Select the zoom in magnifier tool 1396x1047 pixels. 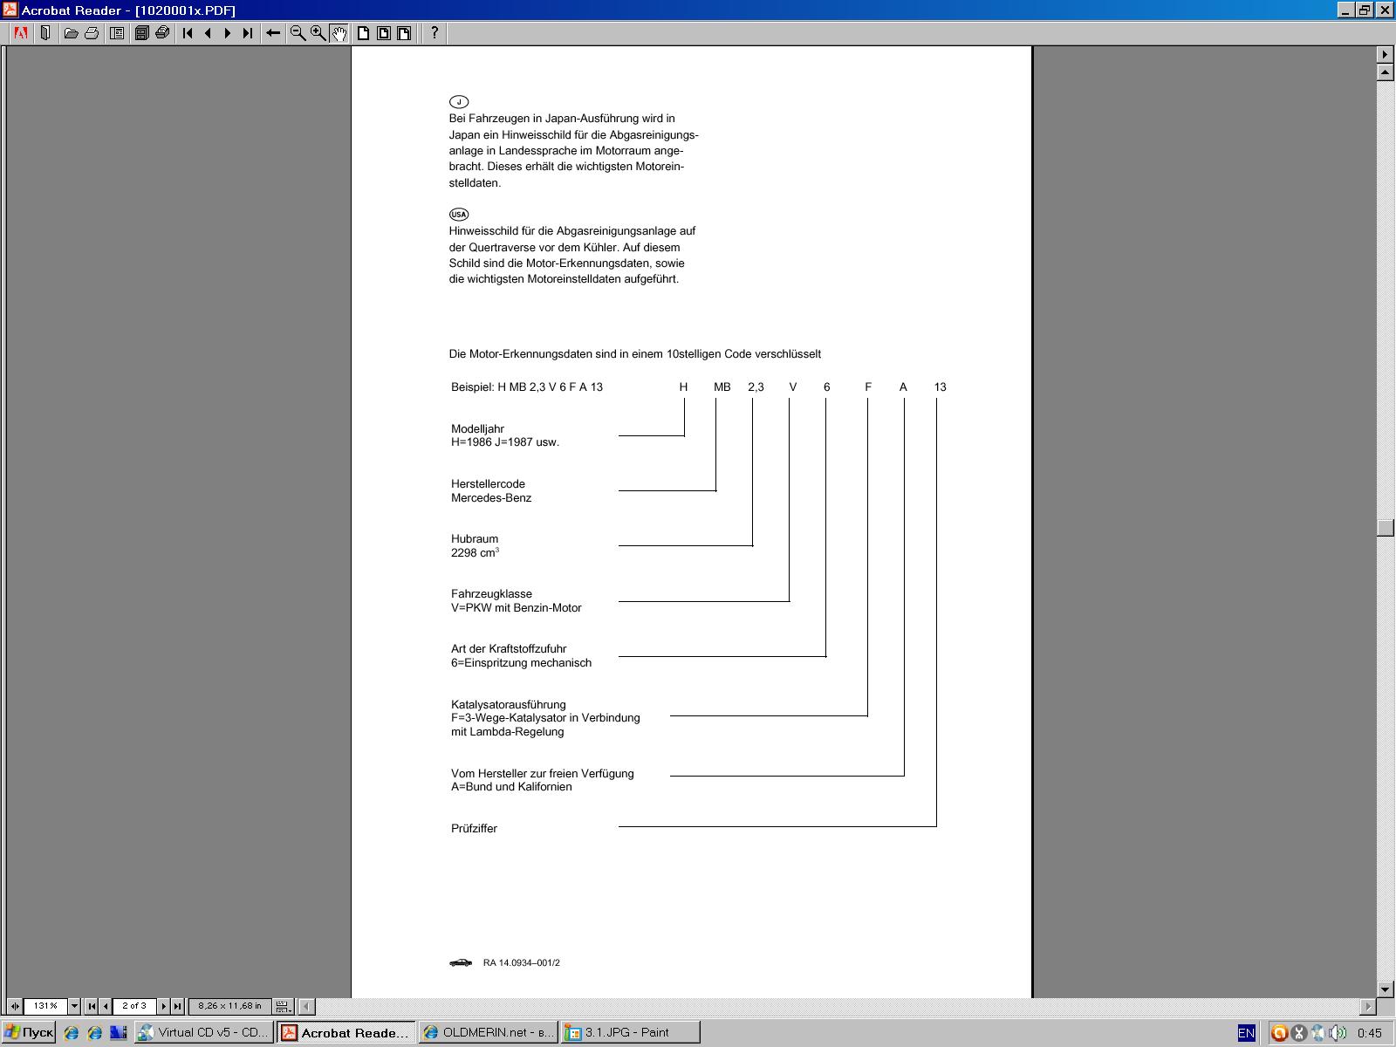coord(318,33)
